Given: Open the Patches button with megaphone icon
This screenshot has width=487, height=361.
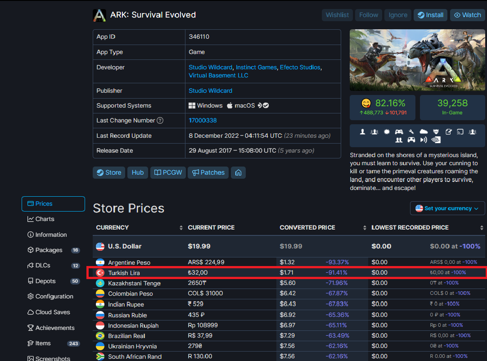Looking at the screenshot, I should 208,172.
